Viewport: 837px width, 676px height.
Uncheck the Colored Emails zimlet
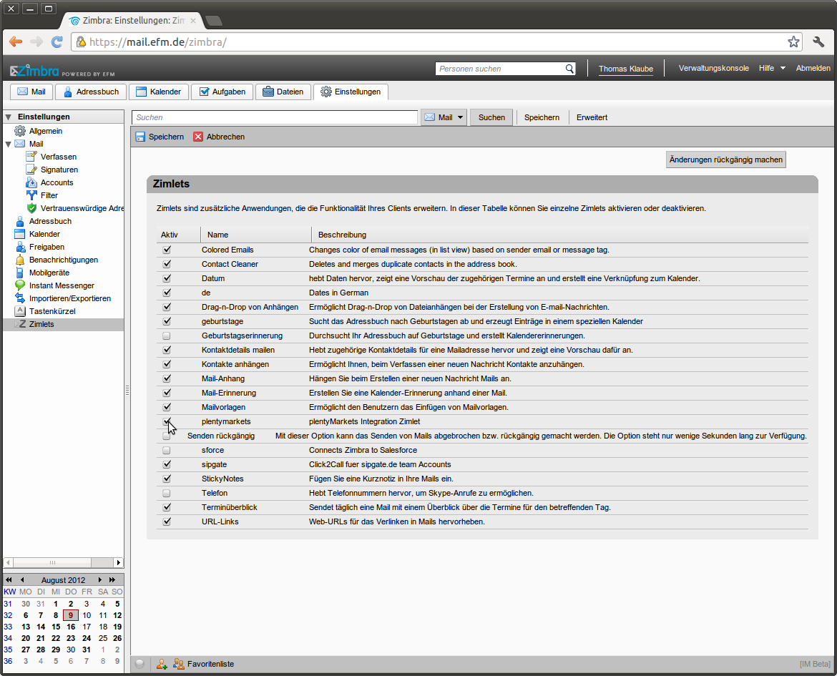(167, 250)
